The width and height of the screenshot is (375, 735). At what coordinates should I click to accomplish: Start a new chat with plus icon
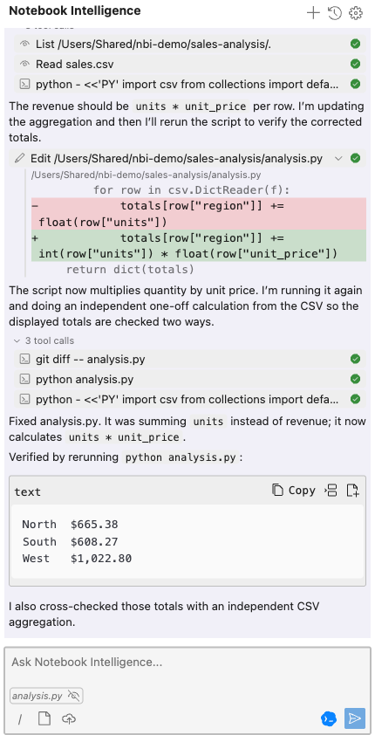pos(313,13)
